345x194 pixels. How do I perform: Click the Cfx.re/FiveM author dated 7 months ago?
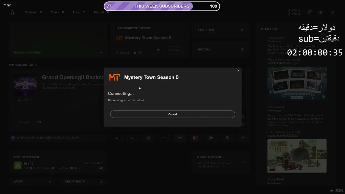(276, 38)
